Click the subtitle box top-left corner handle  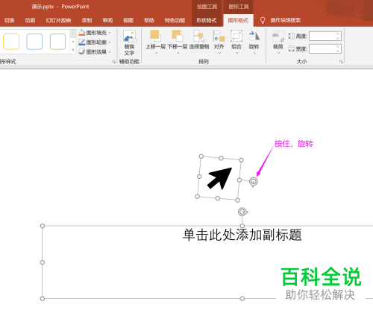[43, 226]
